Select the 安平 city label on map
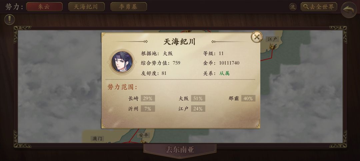360x161 pixels. click(x=144, y=135)
